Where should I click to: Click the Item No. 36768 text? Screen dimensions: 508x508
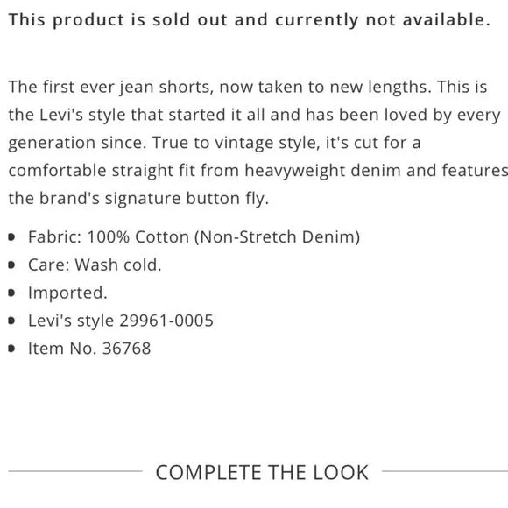click(89, 349)
